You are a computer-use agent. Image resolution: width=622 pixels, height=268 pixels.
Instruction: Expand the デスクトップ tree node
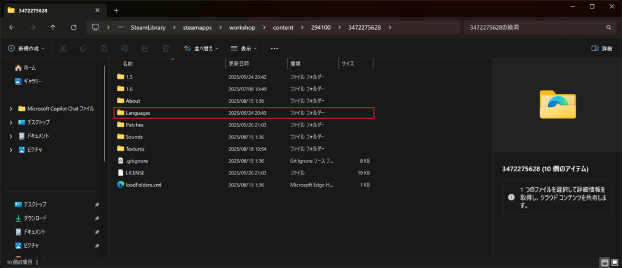pyautogui.click(x=11, y=122)
